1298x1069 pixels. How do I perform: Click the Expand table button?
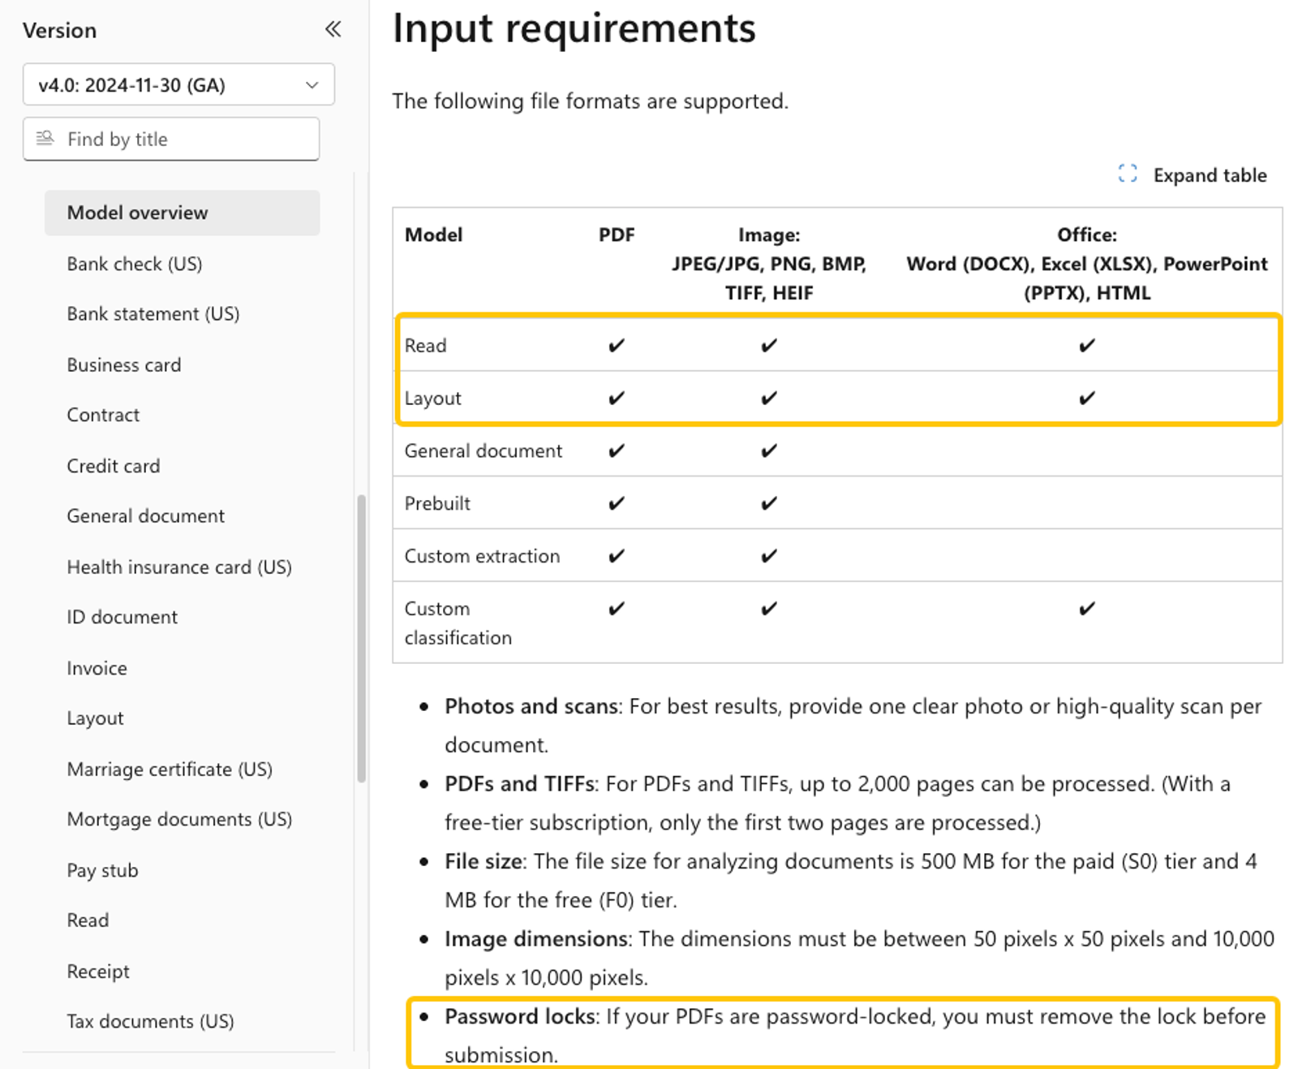tap(1193, 175)
